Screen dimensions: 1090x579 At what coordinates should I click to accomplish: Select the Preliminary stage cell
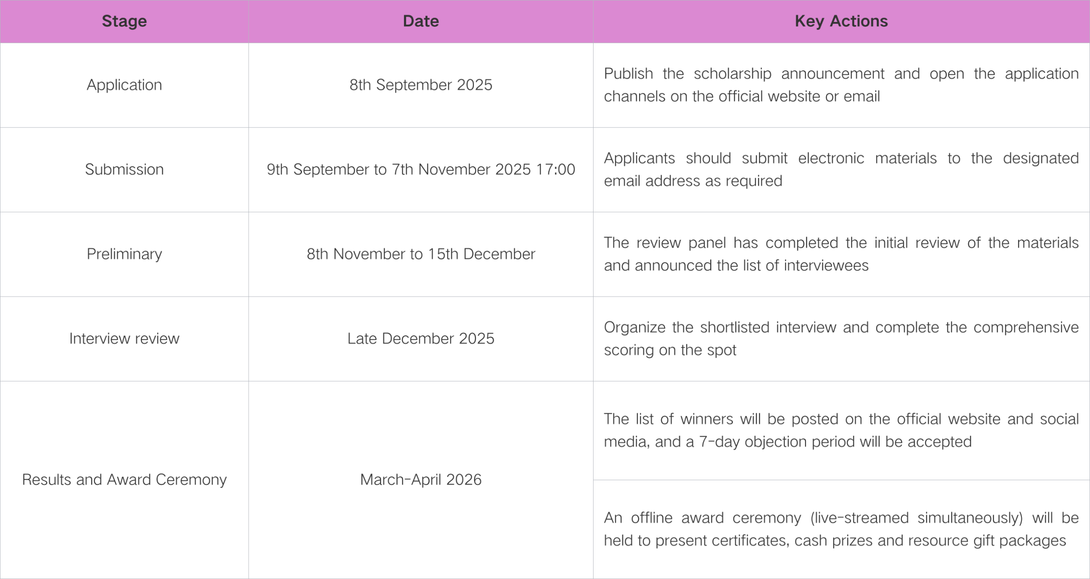(x=124, y=254)
